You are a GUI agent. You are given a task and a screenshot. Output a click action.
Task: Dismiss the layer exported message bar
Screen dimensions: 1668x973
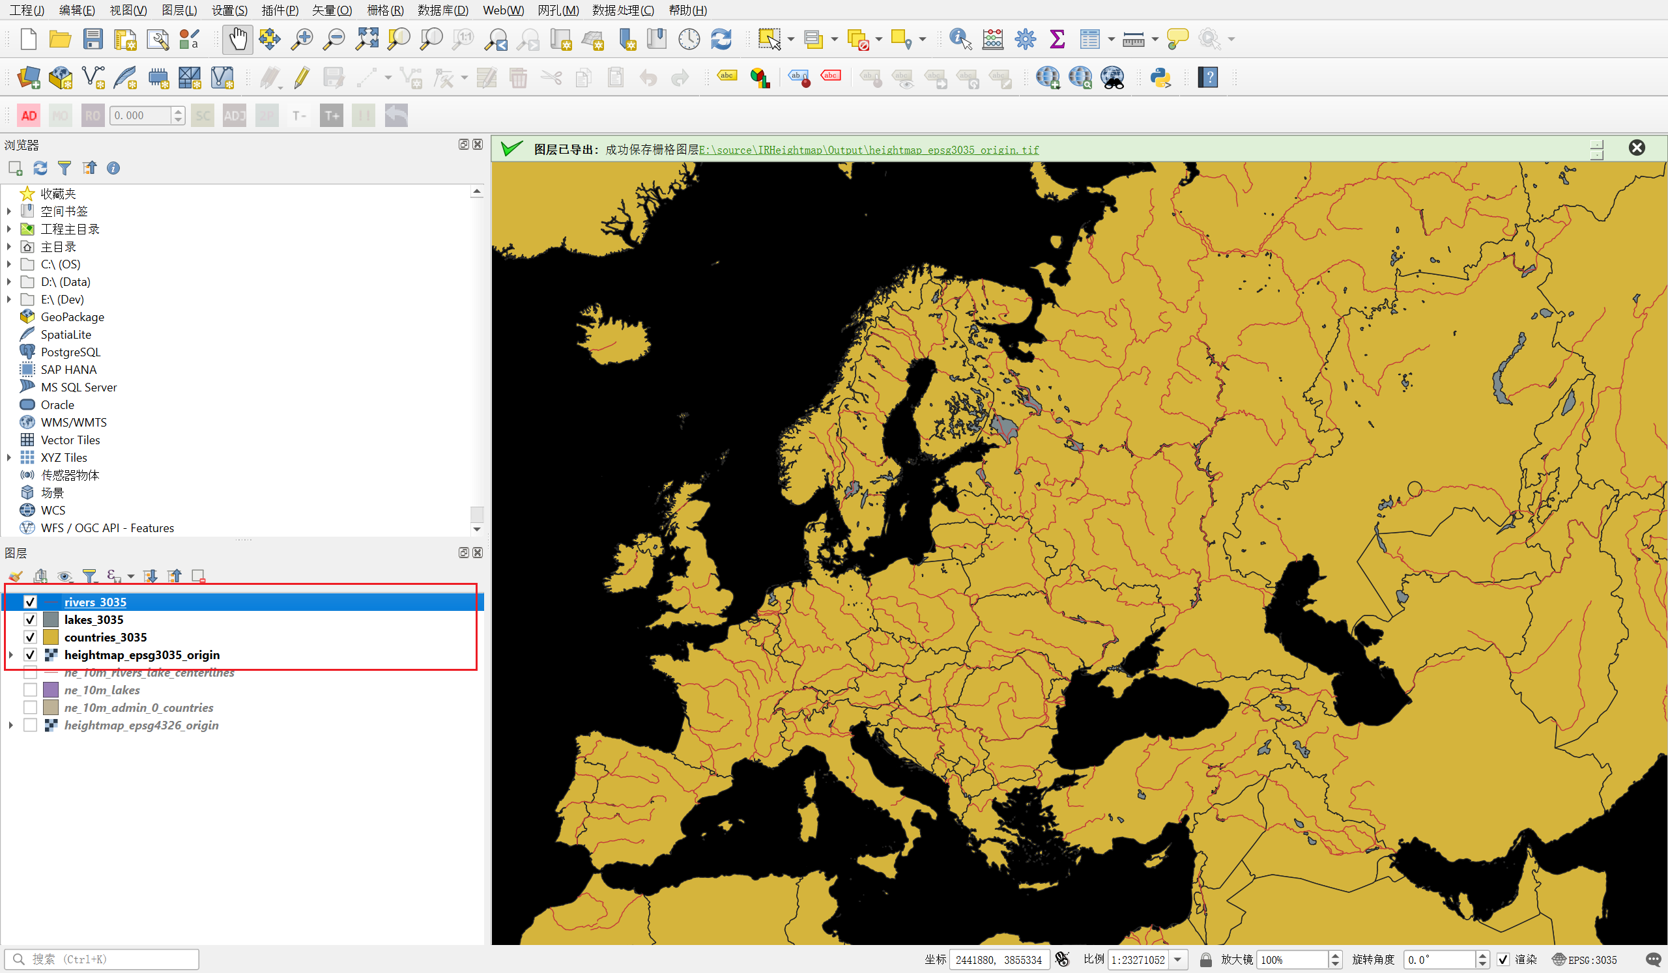click(1636, 147)
